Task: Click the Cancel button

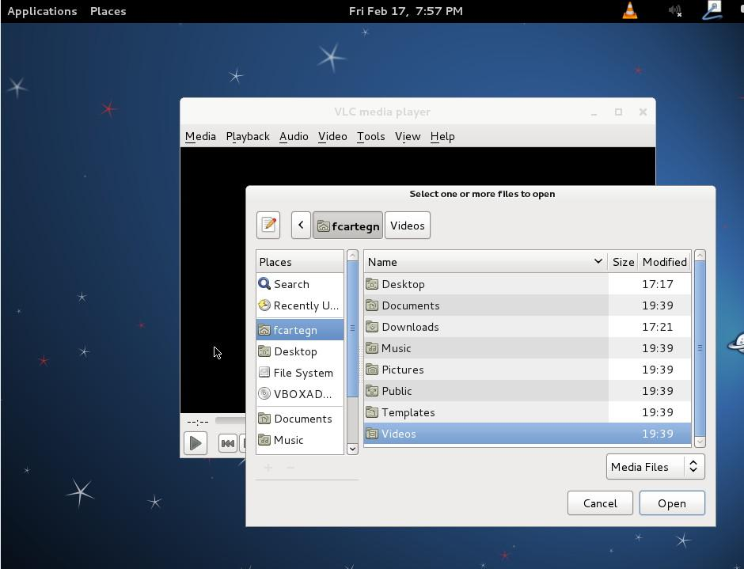Action: [x=599, y=503]
